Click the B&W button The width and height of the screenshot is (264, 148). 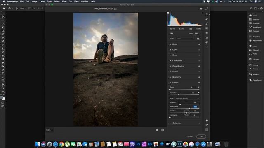tap(197, 33)
